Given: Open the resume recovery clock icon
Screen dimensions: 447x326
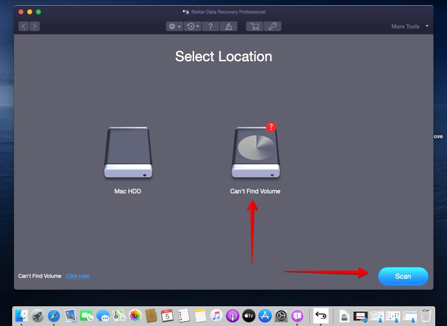Looking at the screenshot, I should pyautogui.click(x=191, y=26).
